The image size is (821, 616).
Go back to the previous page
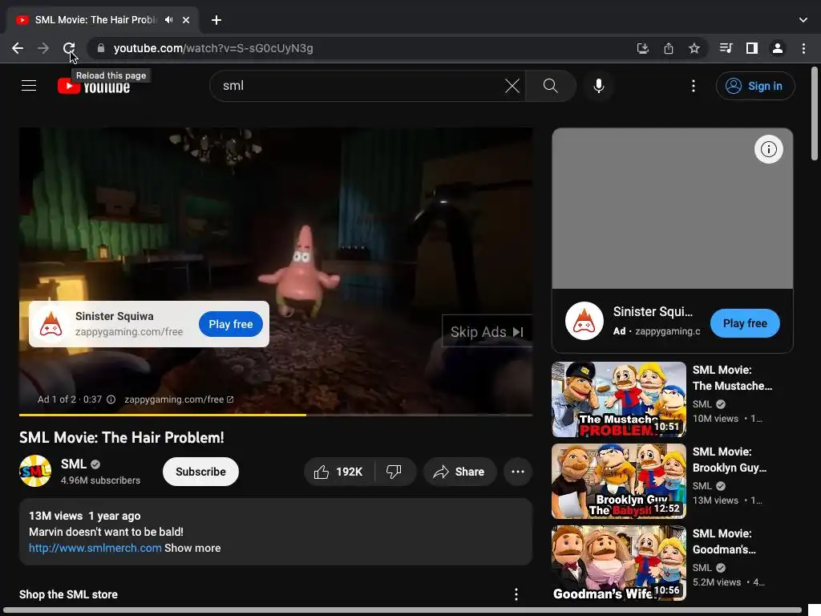click(x=18, y=48)
